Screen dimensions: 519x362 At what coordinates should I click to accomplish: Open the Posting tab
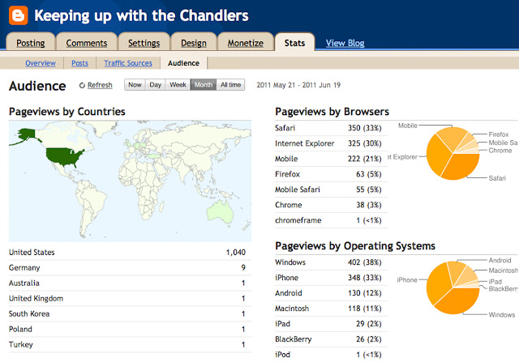click(31, 43)
